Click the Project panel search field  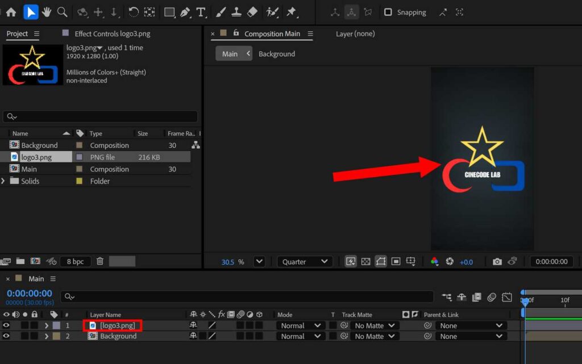(x=100, y=116)
